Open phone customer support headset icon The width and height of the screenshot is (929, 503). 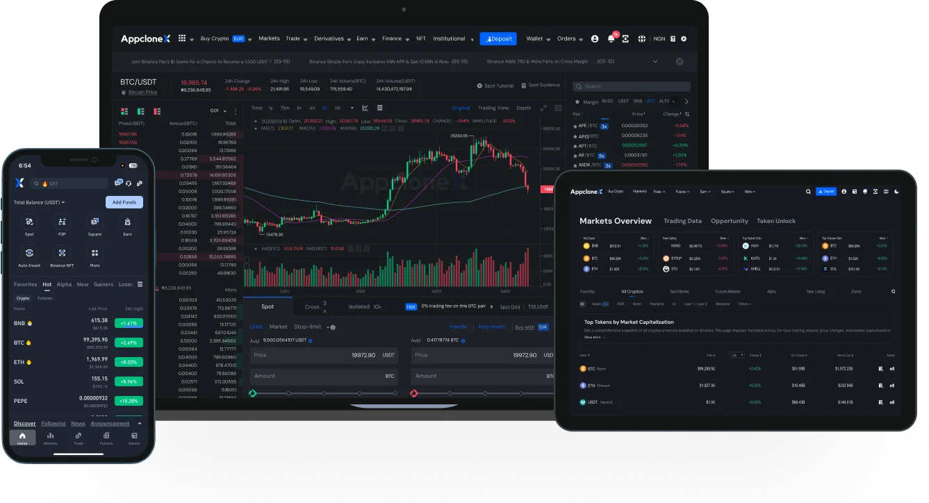coord(128,183)
